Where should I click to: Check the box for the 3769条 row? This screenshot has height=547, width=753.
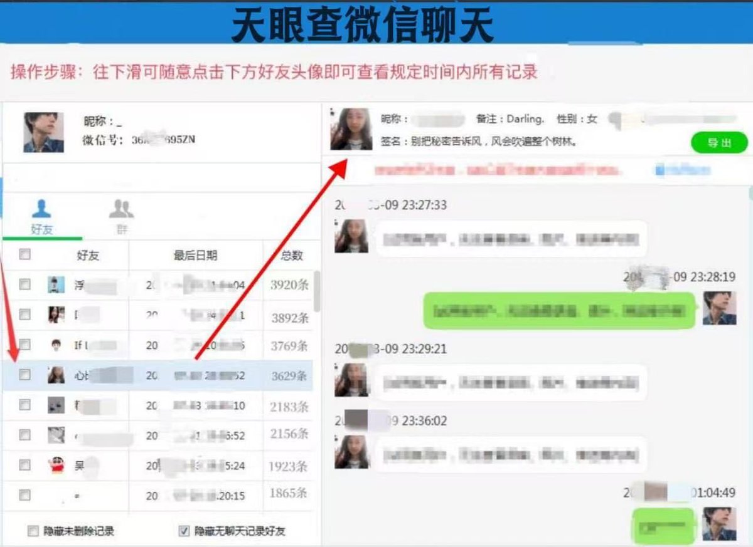pos(25,344)
